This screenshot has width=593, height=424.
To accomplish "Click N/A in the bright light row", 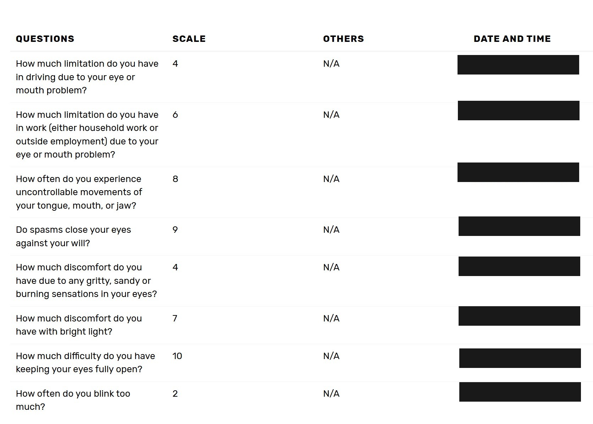I will pyautogui.click(x=331, y=319).
